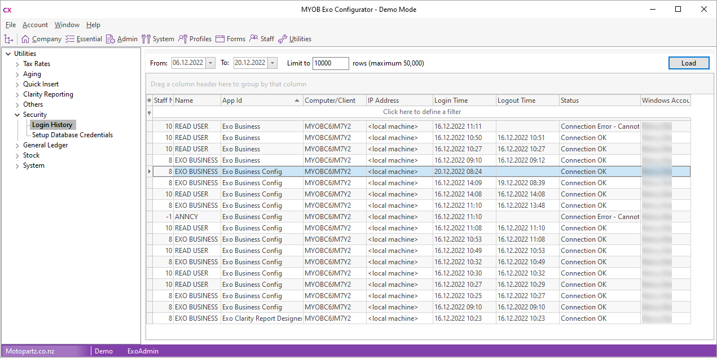Open the Utilities toolbar section

click(294, 39)
